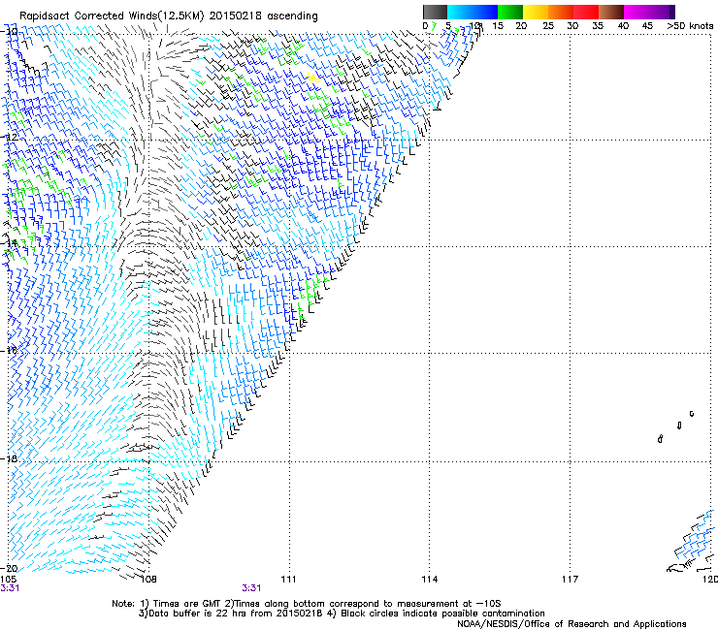Click the longitude label '114'
The width and height of the screenshot is (718, 630).
point(430,580)
